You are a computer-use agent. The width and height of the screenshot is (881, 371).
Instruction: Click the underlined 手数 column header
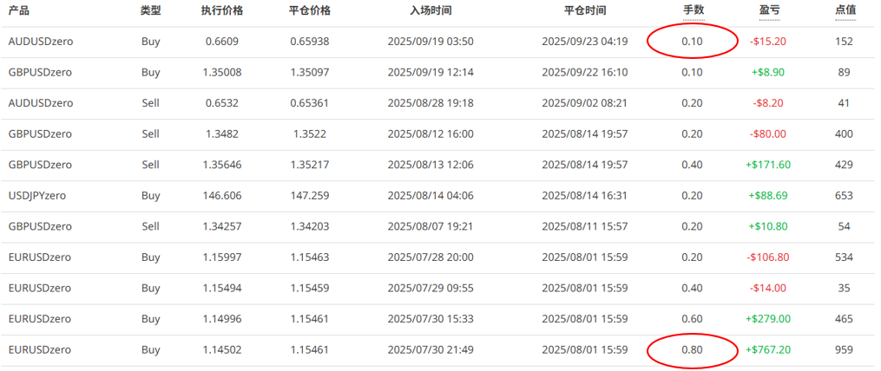coord(693,10)
